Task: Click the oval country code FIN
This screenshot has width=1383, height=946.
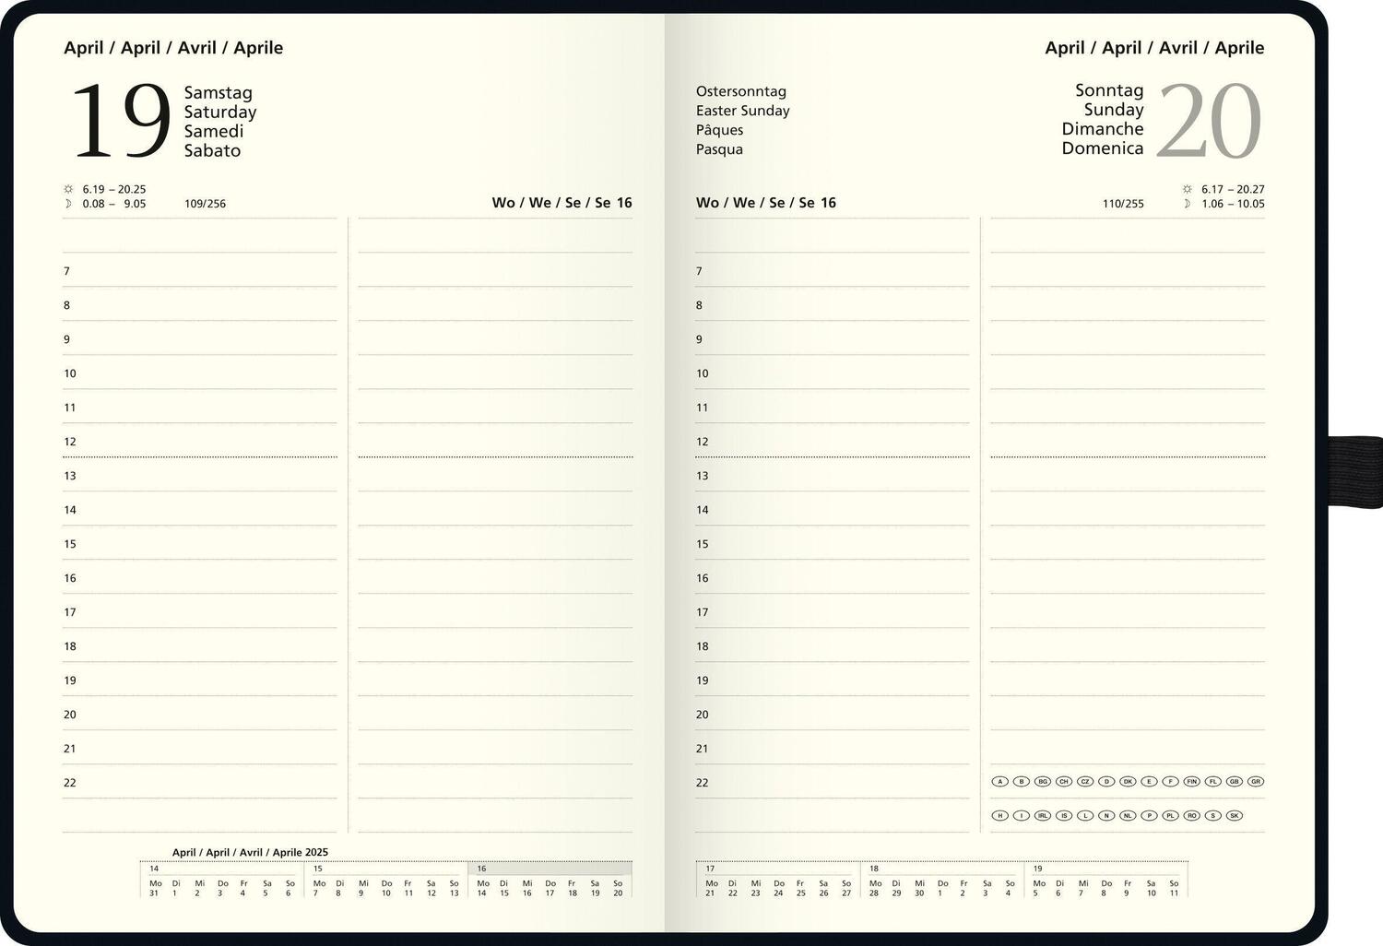Action: pos(1192,782)
